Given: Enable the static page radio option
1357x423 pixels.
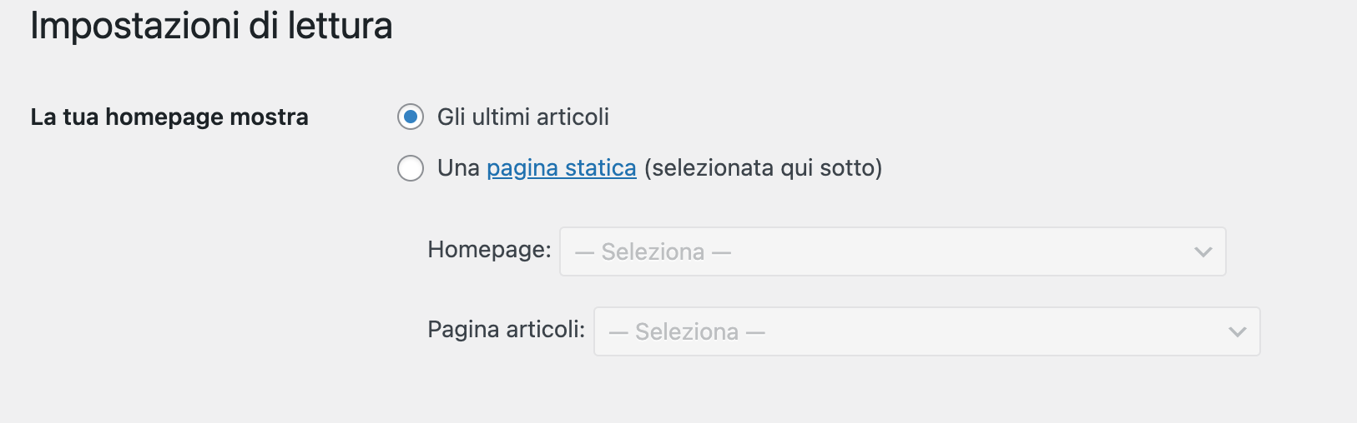Looking at the screenshot, I should (411, 168).
